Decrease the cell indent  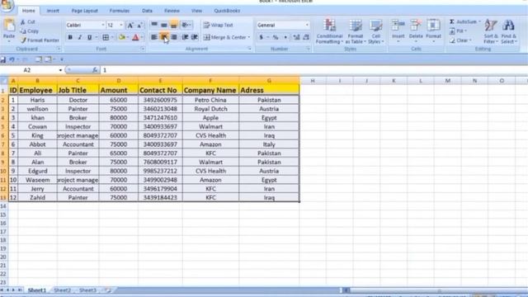point(185,37)
